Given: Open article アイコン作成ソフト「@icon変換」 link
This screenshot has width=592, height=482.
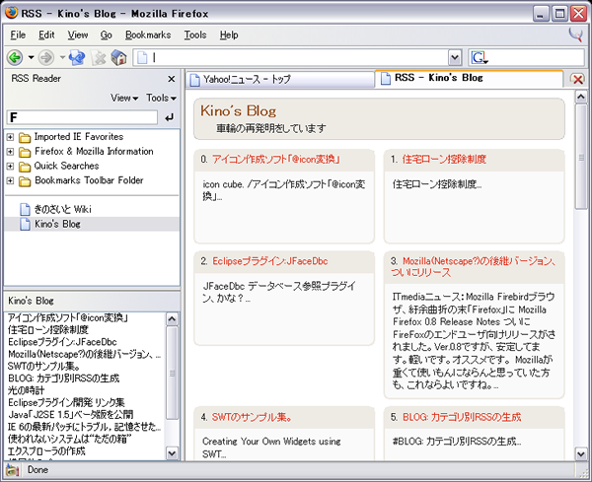Looking at the screenshot, I should tap(276, 160).
